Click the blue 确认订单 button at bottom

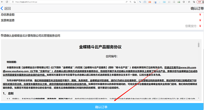tap(102, 107)
